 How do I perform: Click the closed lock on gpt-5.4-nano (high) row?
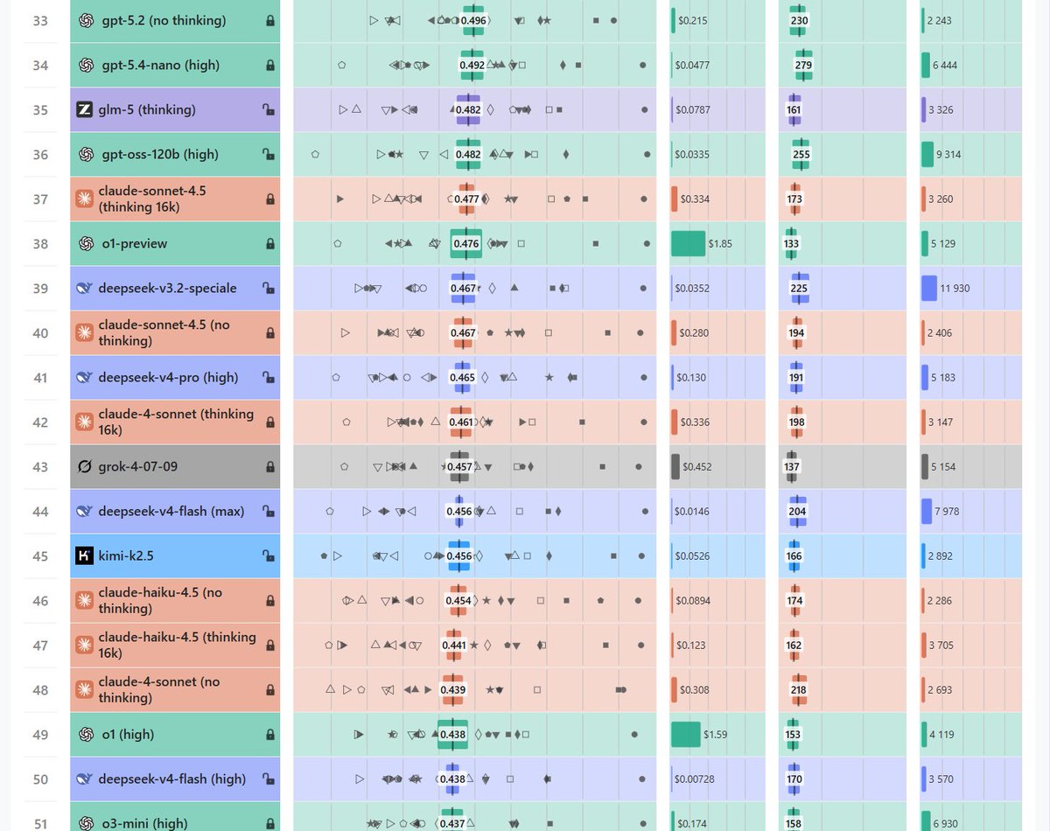point(269,65)
